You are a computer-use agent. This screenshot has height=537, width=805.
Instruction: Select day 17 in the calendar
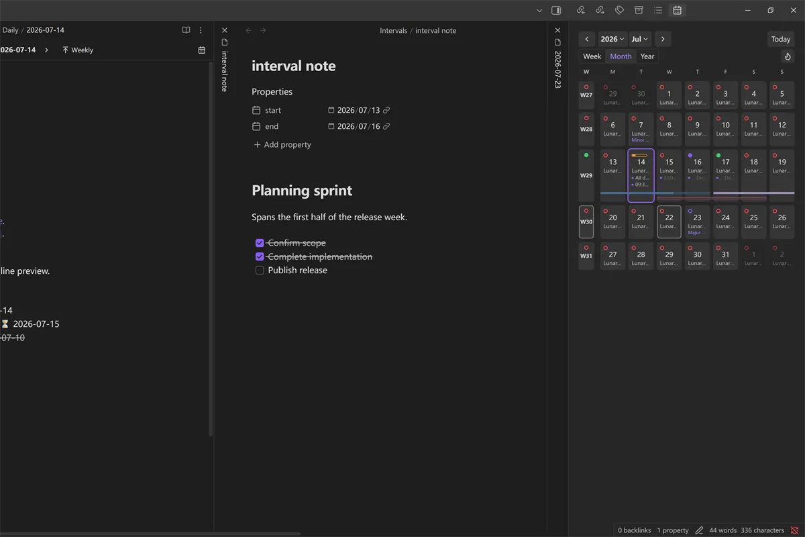pyautogui.click(x=725, y=175)
